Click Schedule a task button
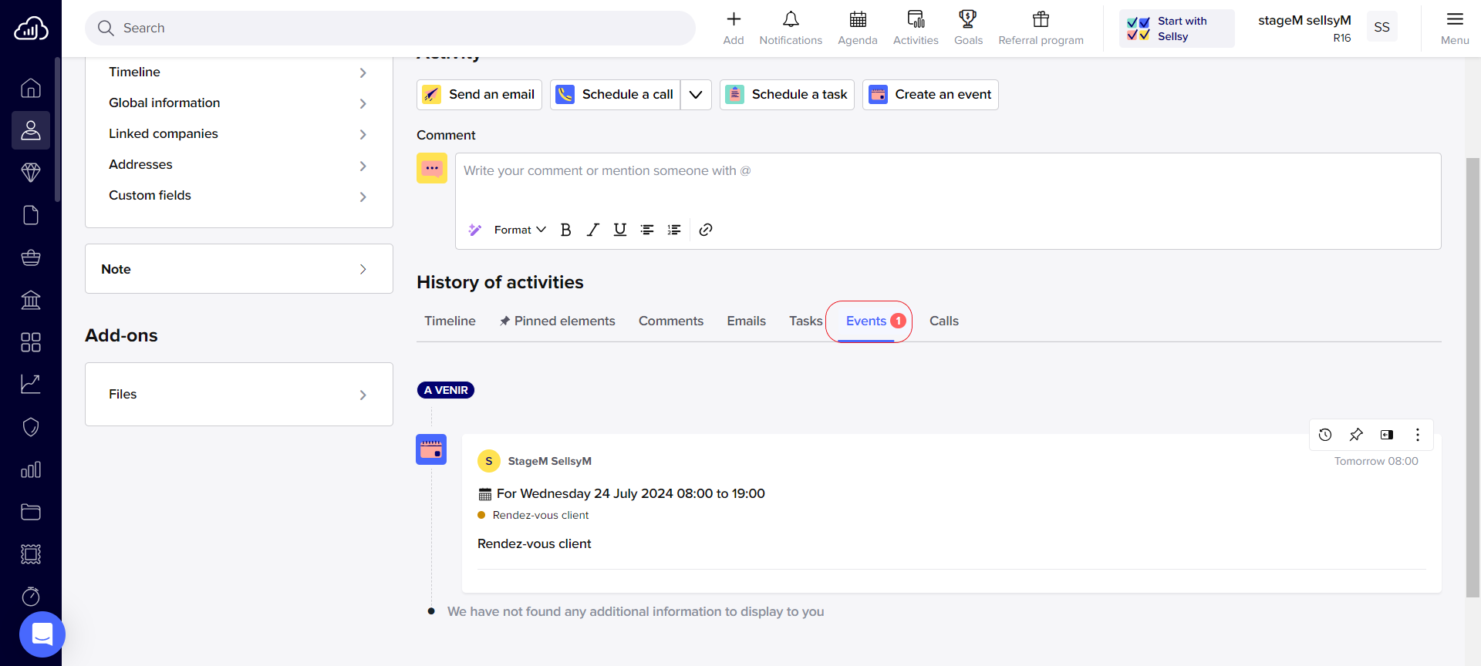The height and width of the screenshot is (666, 1481). pyautogui.click(x=787, y=95)
